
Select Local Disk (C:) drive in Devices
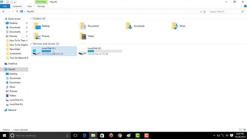(54, 51)
